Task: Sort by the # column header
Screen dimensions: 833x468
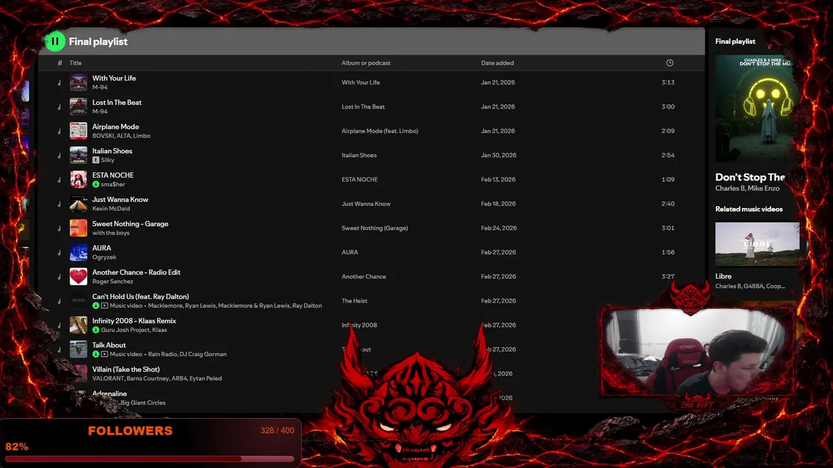Action: click(60, 63)
